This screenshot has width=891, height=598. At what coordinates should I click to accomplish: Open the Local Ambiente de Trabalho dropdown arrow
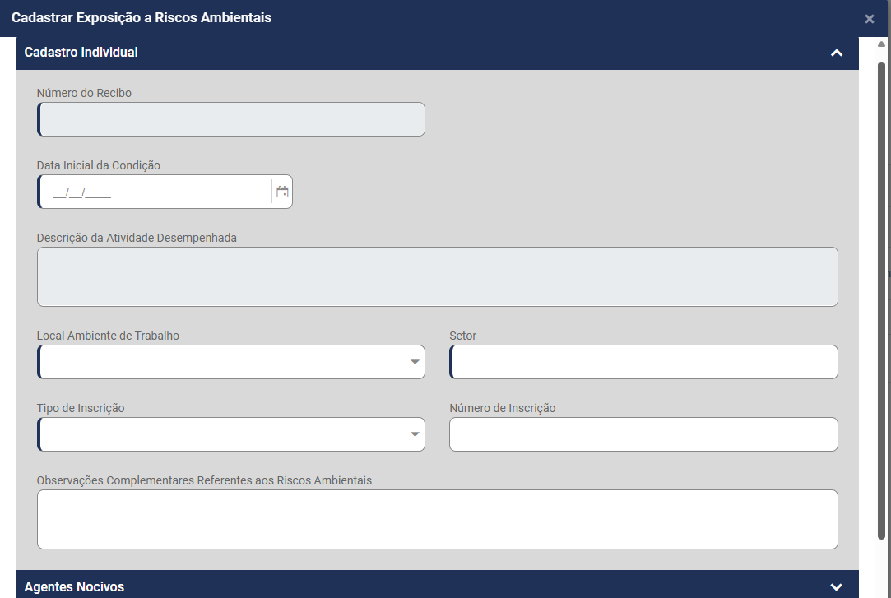tap(415, 362)
